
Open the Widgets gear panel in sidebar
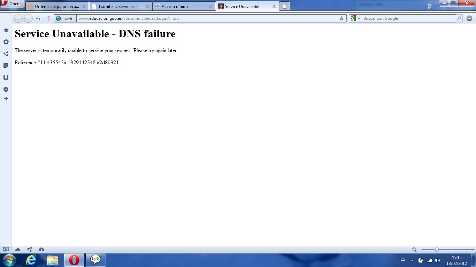(6, 42)
